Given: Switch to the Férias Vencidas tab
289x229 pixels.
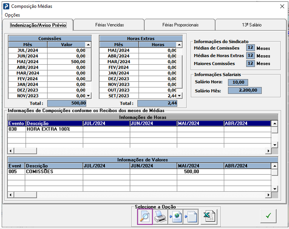Looking at the screenshot, I should [x=109, y=25].
